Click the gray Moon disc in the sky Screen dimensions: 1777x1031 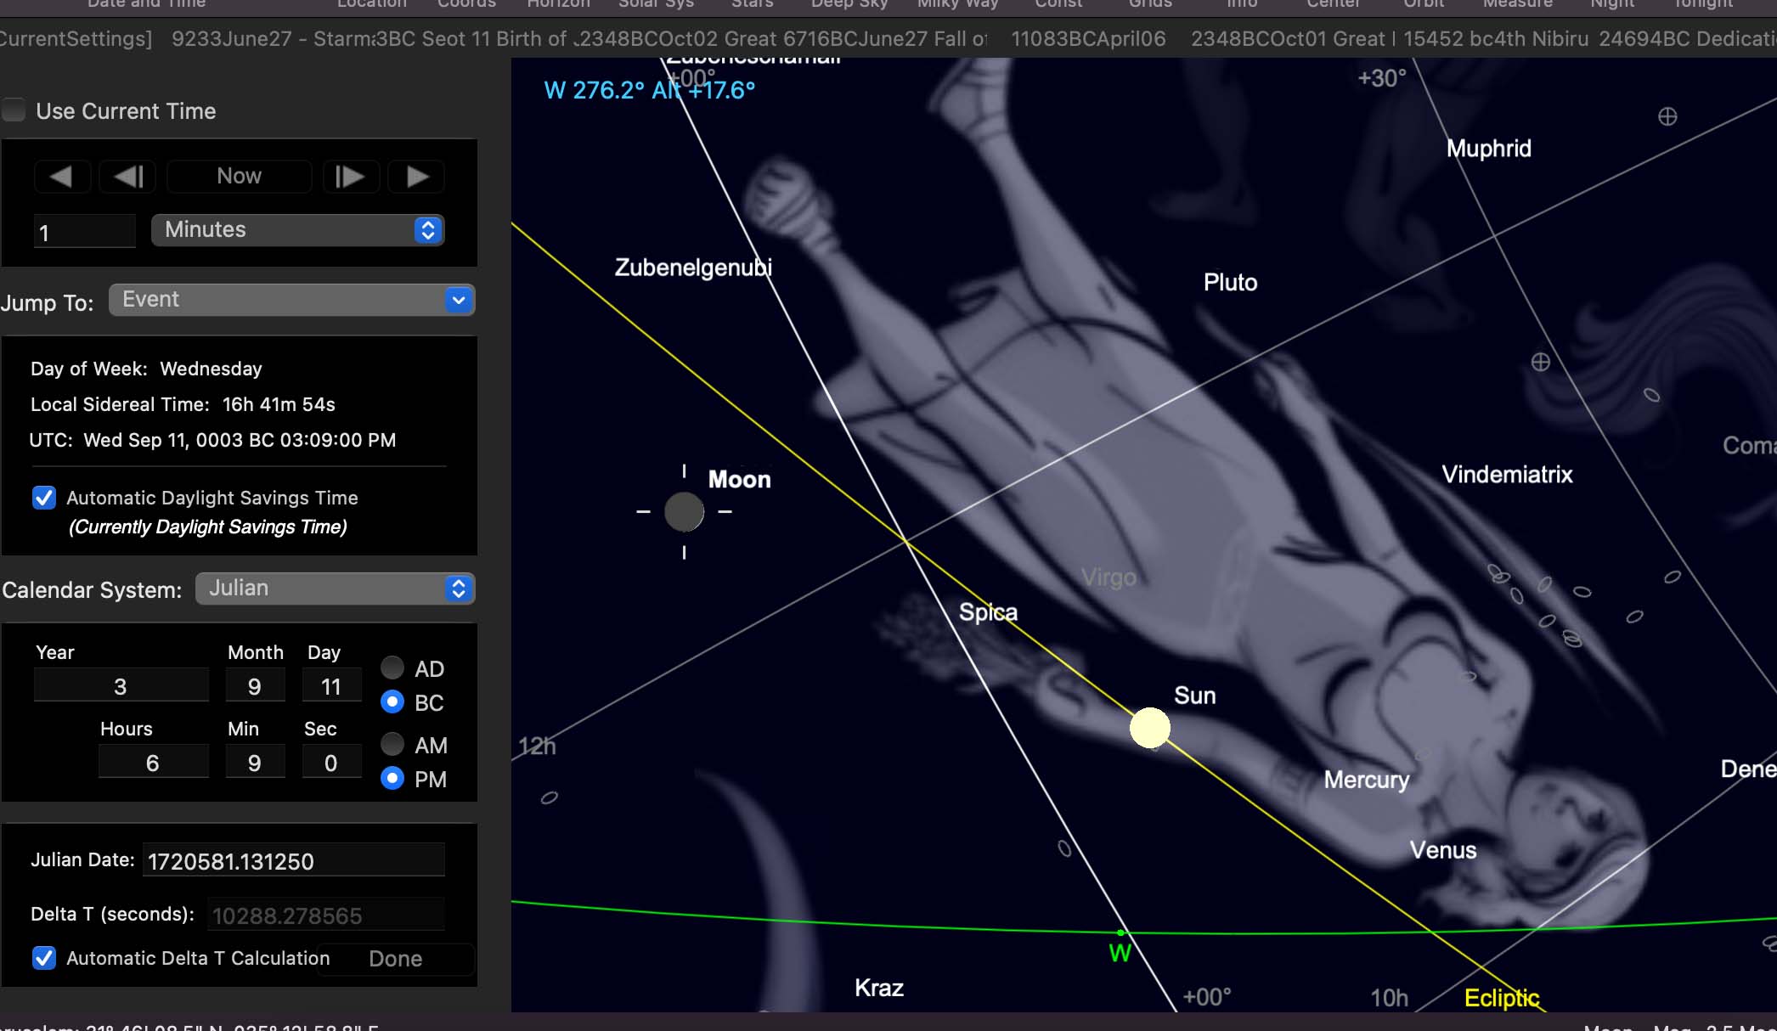coord(684,512)
